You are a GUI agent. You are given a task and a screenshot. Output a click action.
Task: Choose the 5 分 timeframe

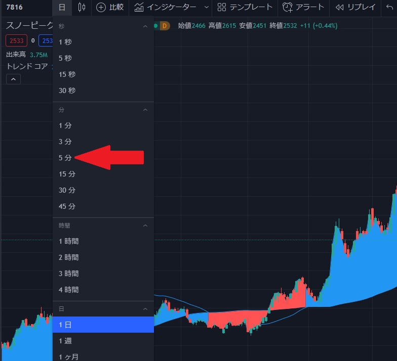103,158
